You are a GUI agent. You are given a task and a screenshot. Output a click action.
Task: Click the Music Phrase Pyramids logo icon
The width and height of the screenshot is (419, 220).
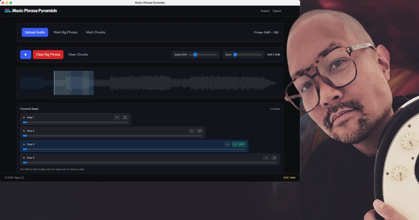click(8, 10)
